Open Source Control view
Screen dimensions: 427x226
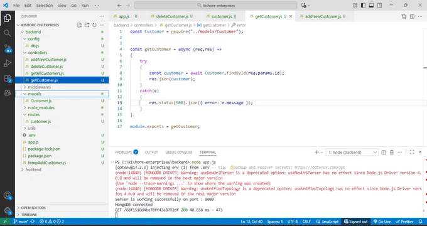8,49
